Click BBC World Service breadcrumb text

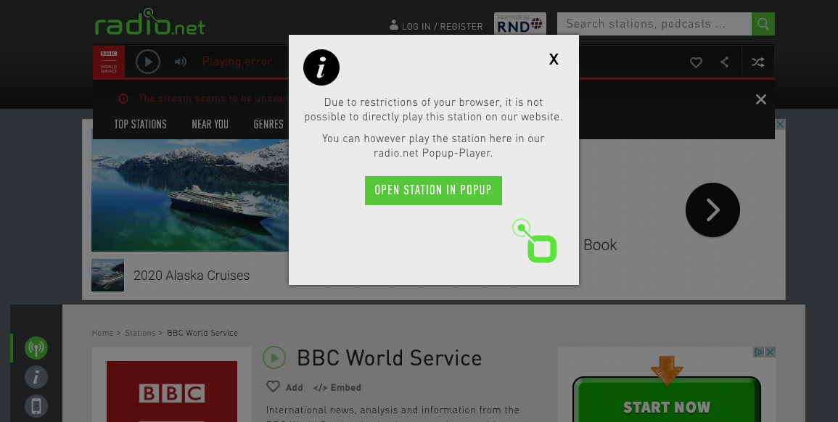202,333
